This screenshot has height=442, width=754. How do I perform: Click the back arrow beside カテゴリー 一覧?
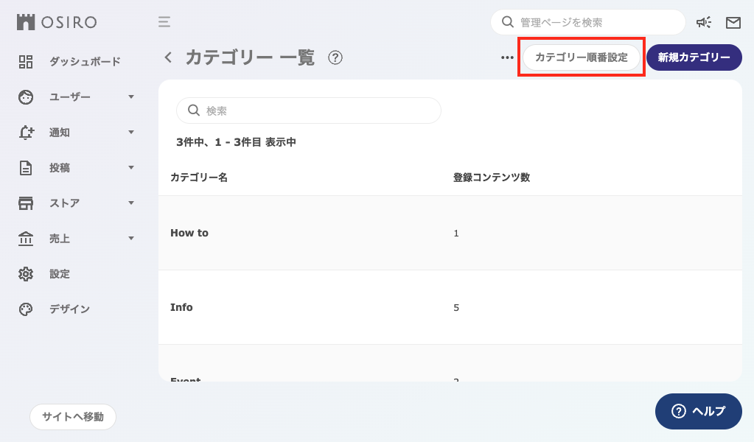[167, 57]
